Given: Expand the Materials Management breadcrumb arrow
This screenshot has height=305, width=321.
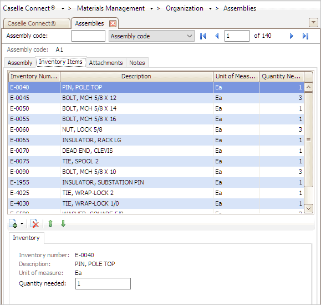Looking at the screenshot, I should [x=151, y=9].
